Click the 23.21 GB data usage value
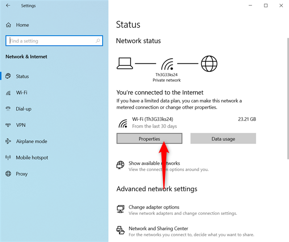The height and width of the screenshot is (242, 289). 247,119
